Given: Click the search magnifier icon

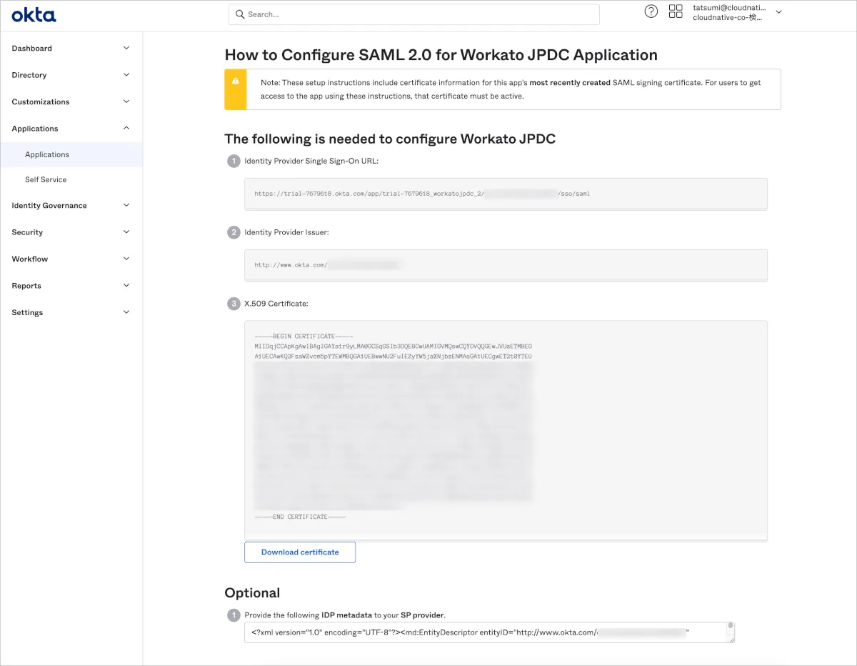Looking at the screenshot, I should [241, 14].
